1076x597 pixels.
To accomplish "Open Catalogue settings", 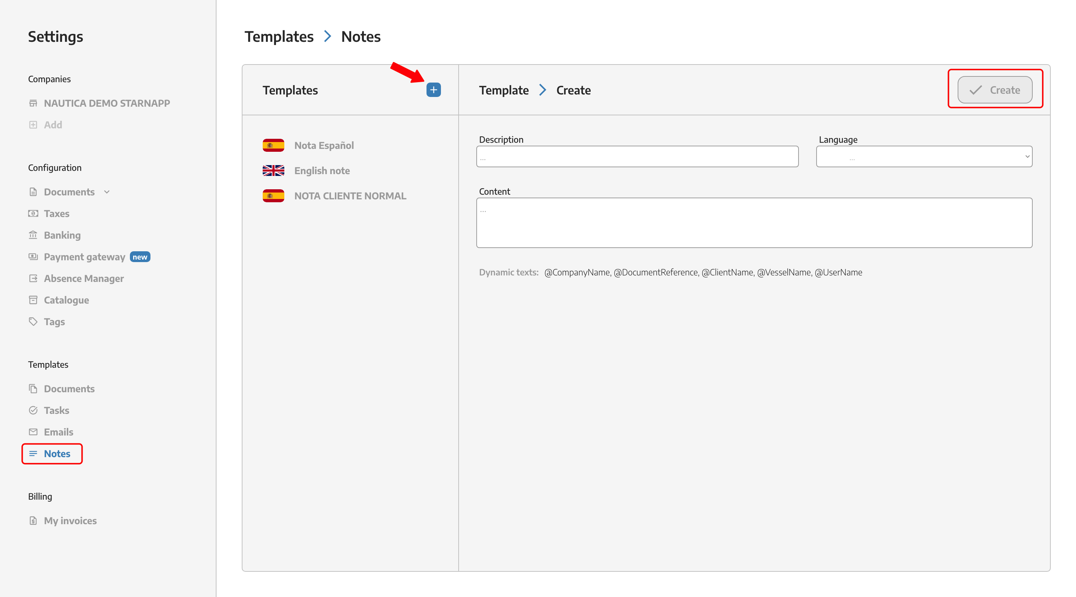I will coord(66,300).
